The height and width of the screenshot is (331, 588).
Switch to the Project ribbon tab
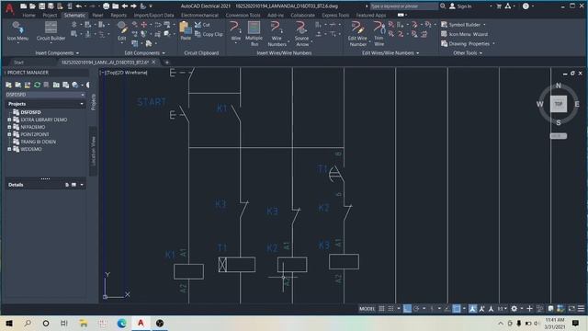coord(50,16)
